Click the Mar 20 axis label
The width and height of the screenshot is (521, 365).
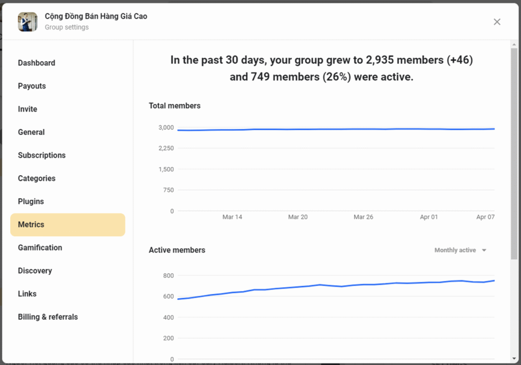point(298,217)
